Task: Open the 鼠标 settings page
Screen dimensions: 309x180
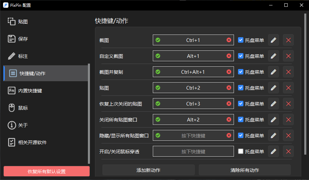Action: (23, 108)
